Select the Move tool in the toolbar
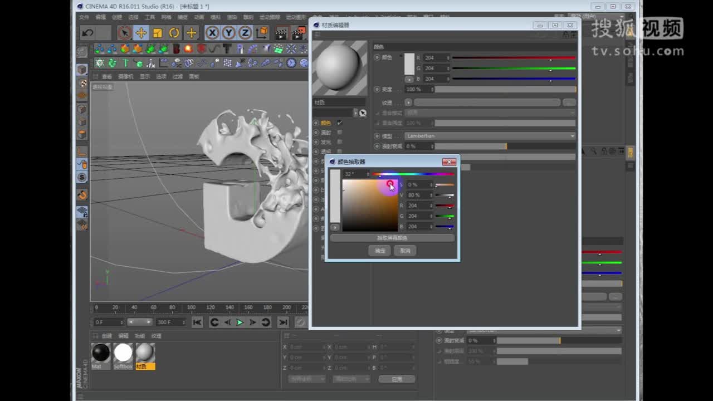This screenshot has width=713, height=401. point(141,33)
